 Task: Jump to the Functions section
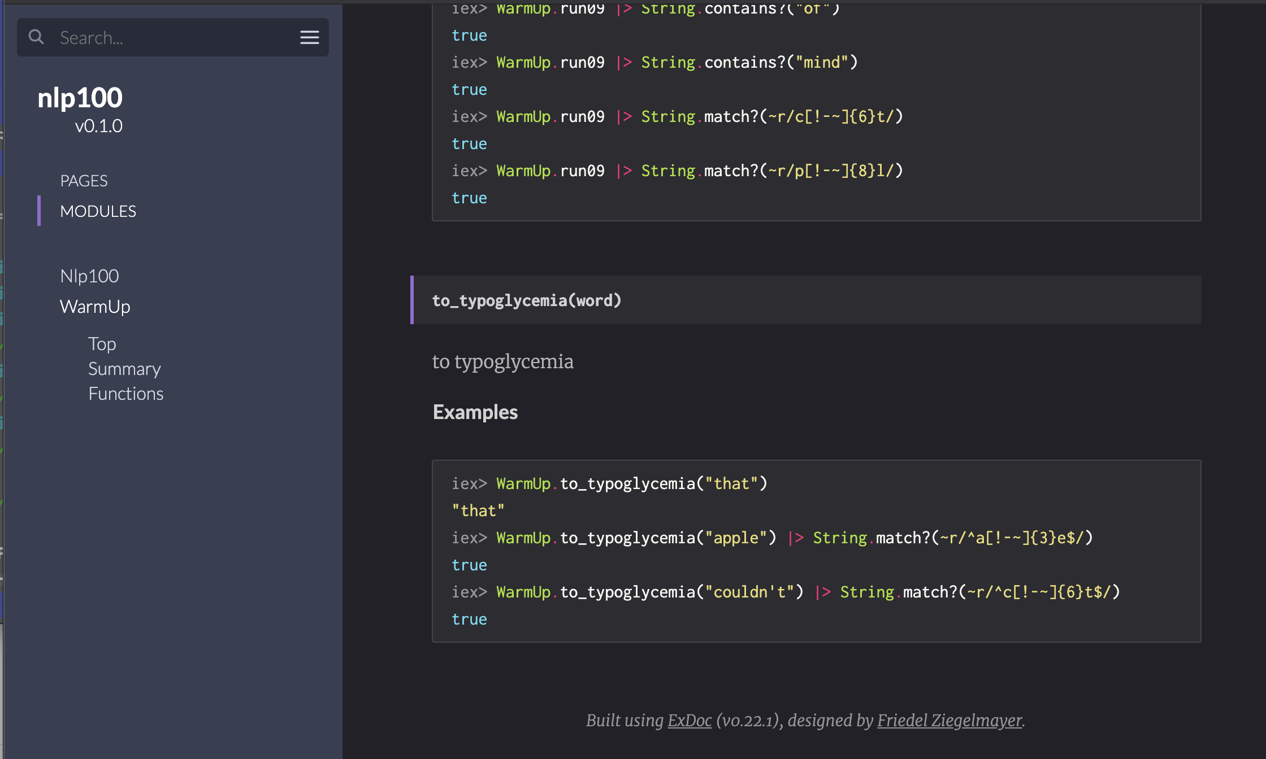125,394
